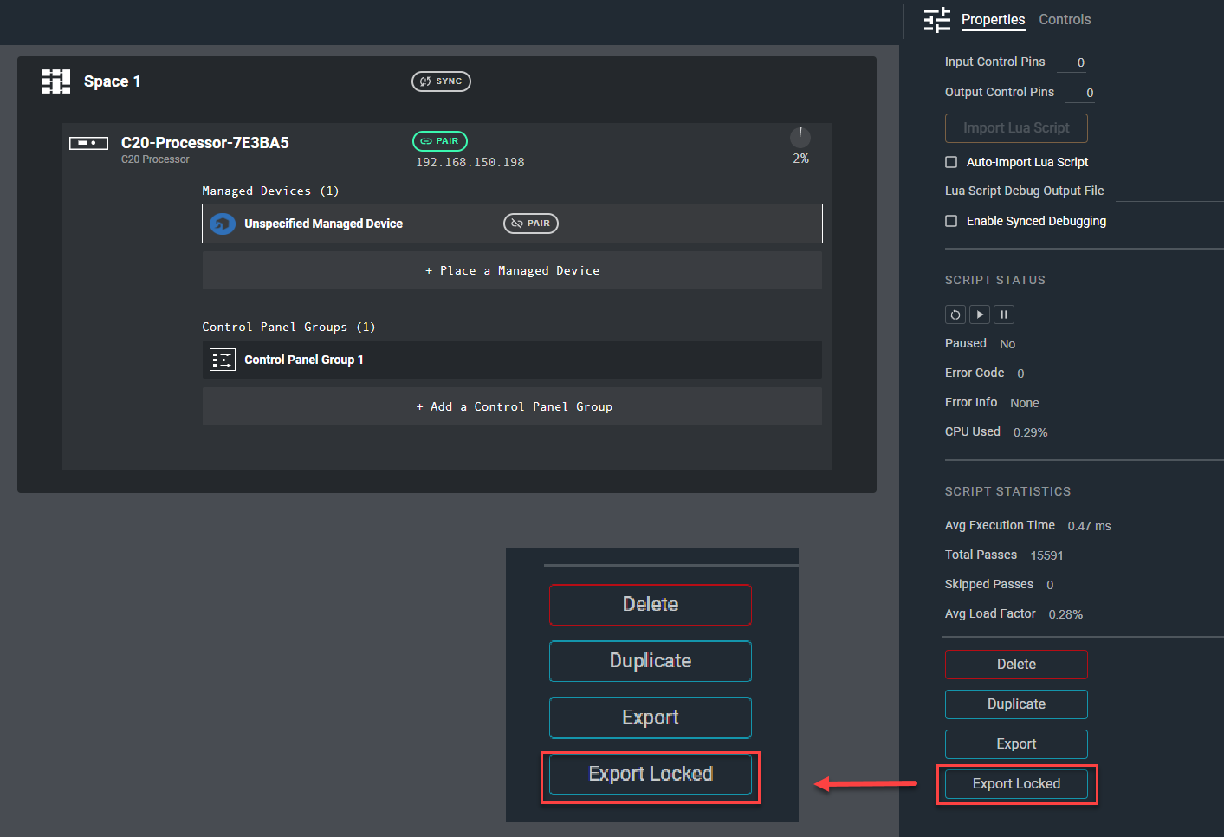Pause the script under Script Status
The height and width of the screenshot is (837, 1224).
(x=1004, y=315)
